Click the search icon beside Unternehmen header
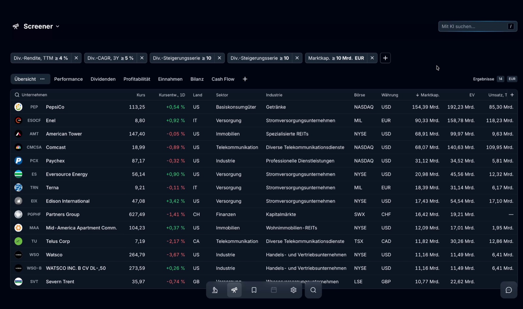 pyautogui.click(x=17, y=95)
